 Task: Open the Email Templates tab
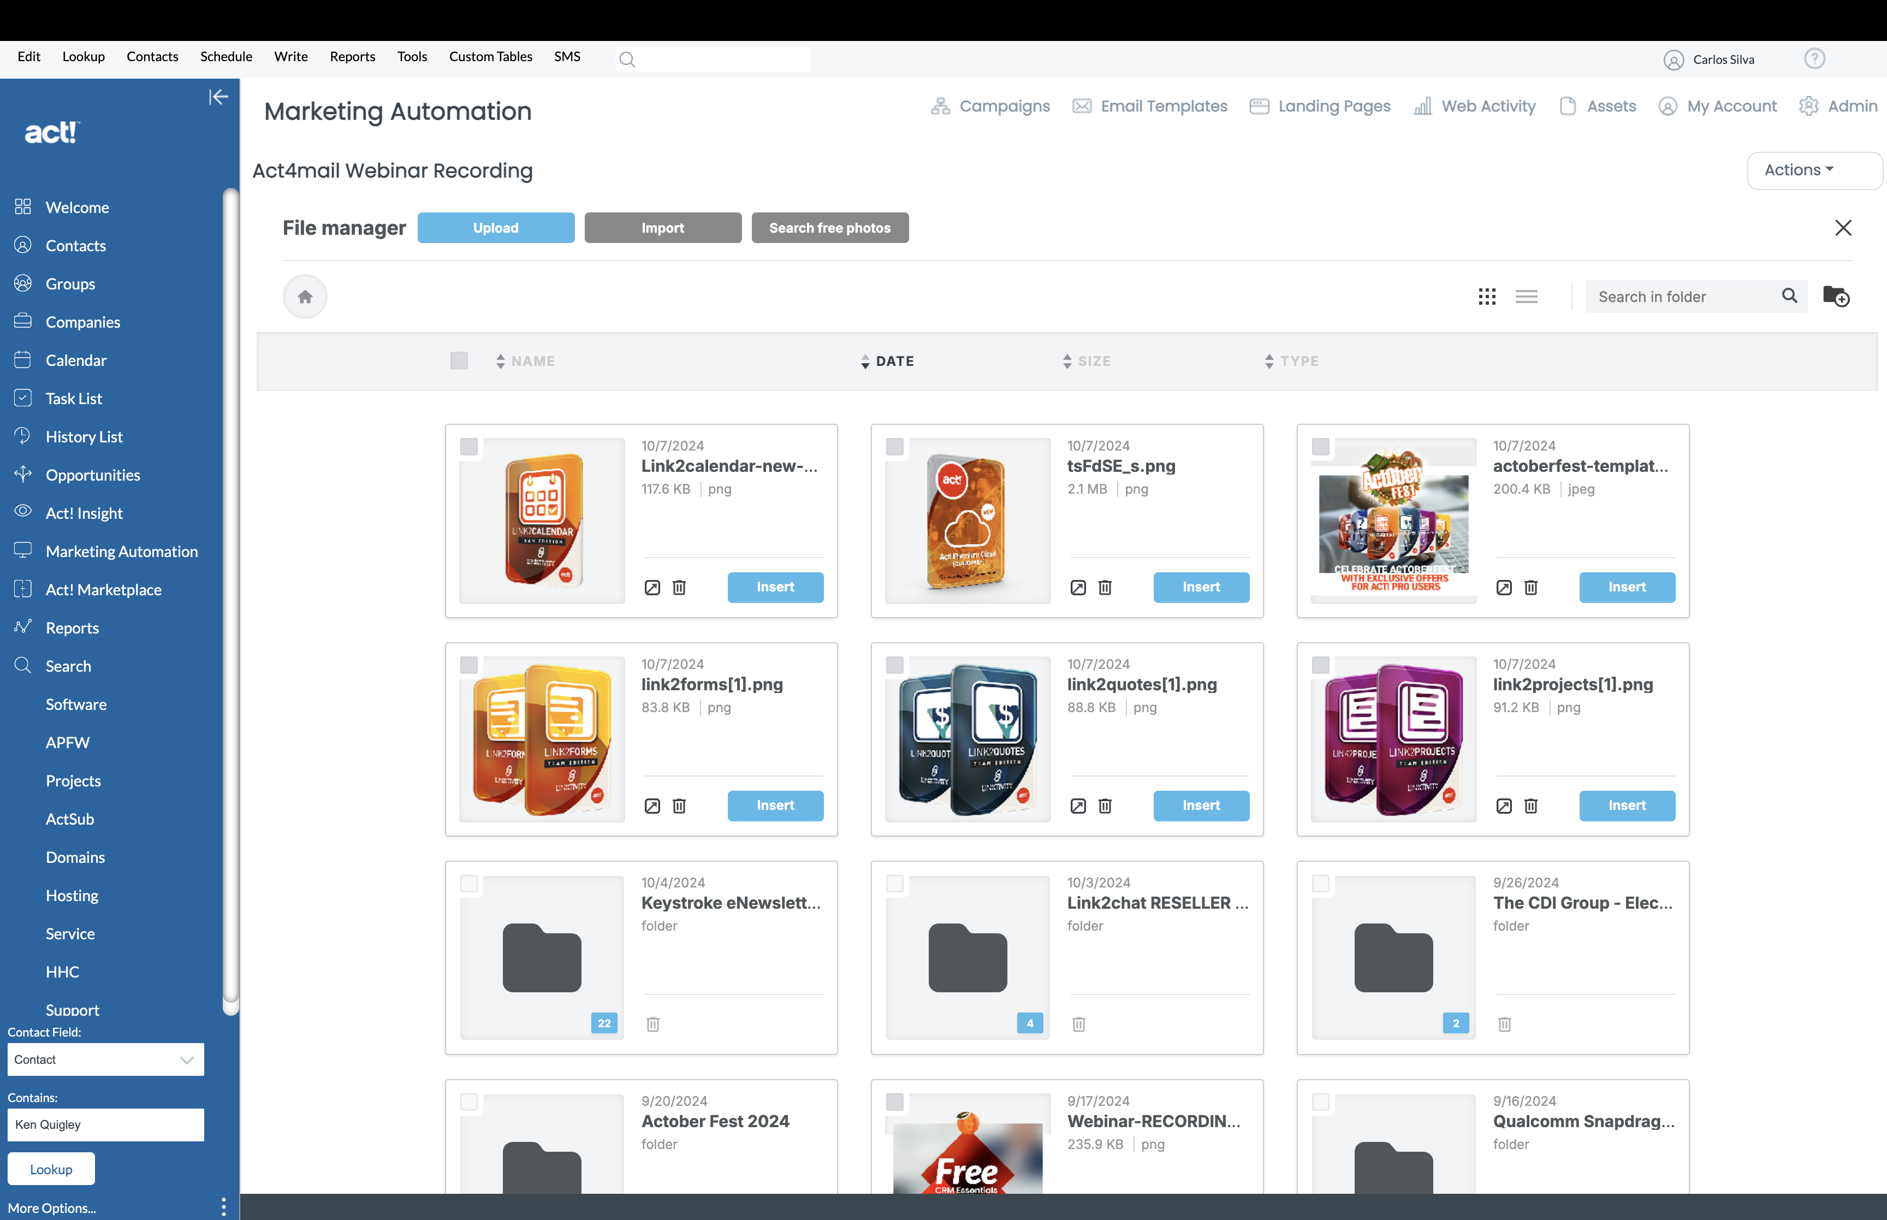1150,106
